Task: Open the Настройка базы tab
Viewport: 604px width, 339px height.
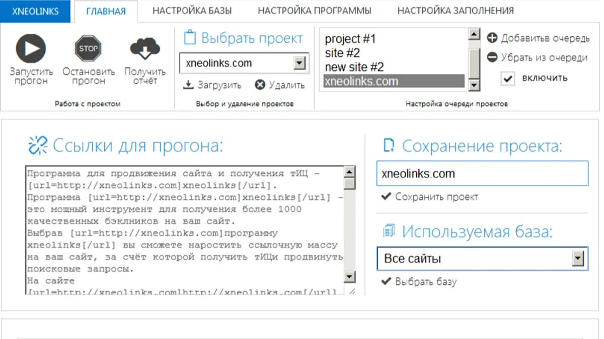Action: [192, 11]
